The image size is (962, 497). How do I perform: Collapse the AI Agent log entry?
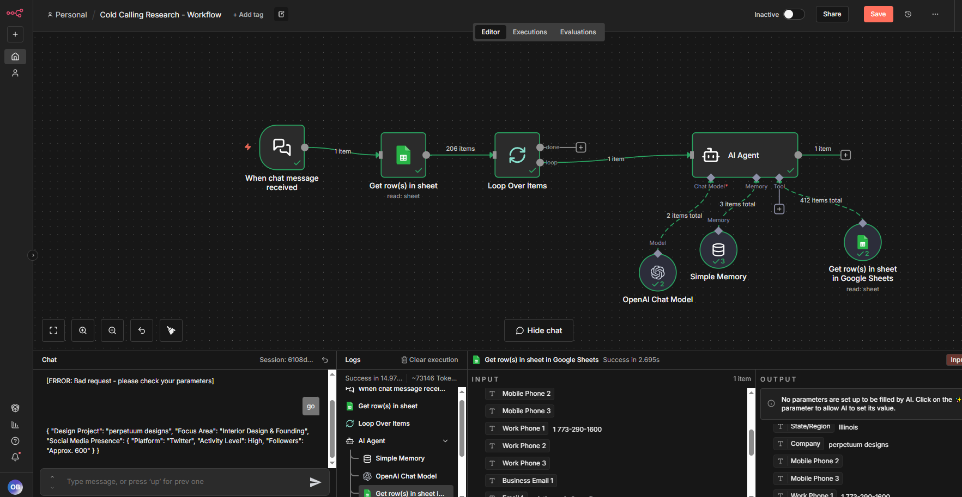[445, 441]
